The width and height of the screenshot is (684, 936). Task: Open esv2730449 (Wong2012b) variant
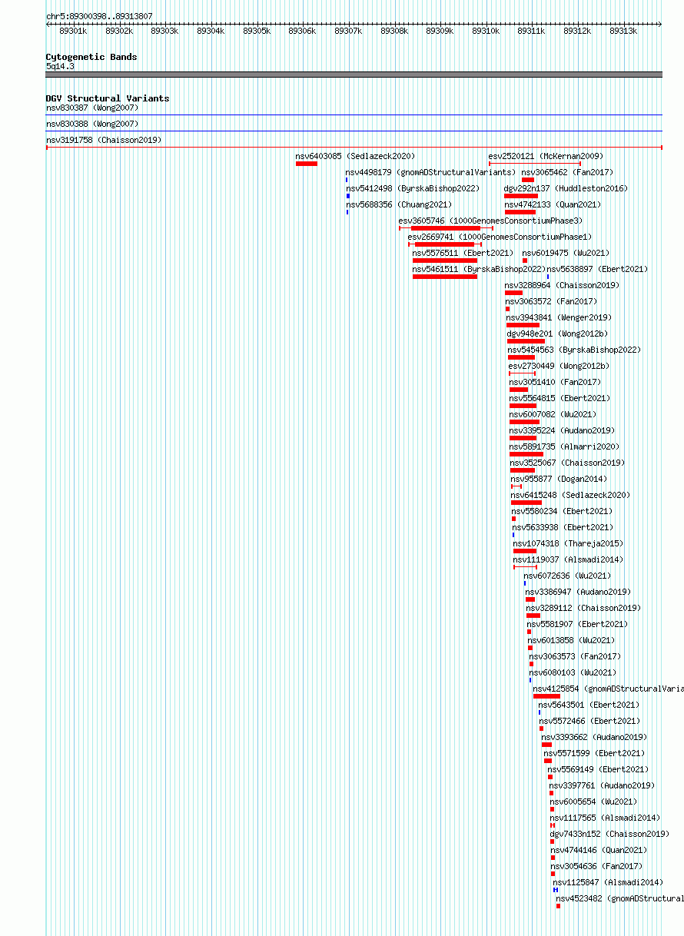click(x=559, y=366)
